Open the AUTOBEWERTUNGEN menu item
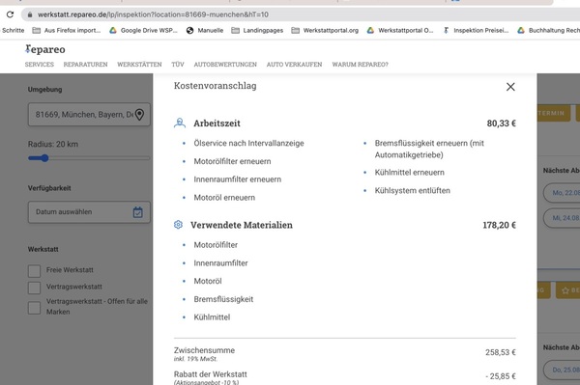 point(225,65)
